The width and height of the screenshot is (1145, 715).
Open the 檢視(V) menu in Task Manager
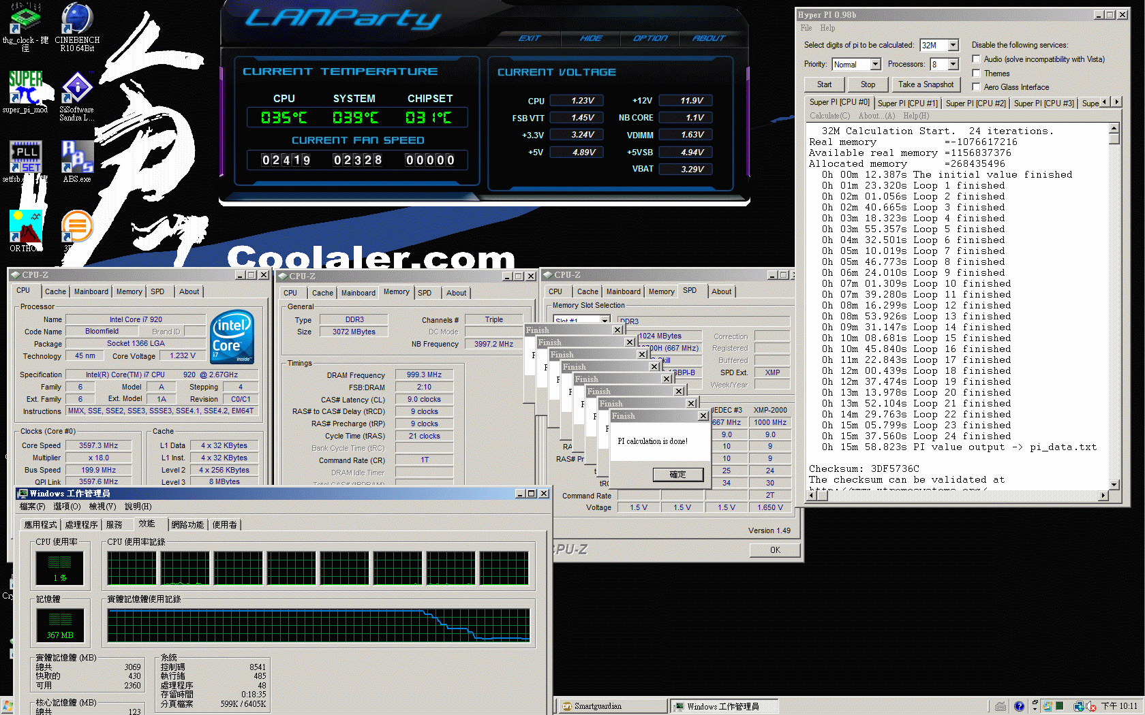(x=103, y=507)
